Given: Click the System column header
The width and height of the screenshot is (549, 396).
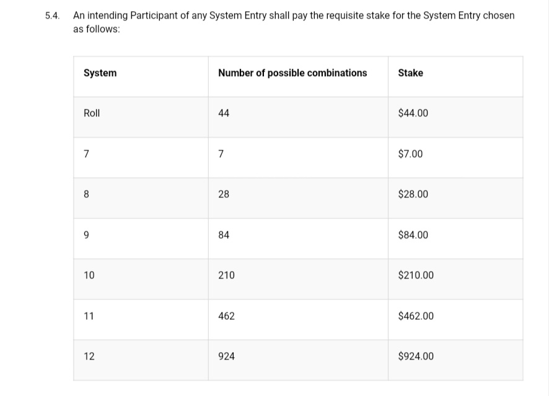Looking at the screenshot, I should (141, 77).
